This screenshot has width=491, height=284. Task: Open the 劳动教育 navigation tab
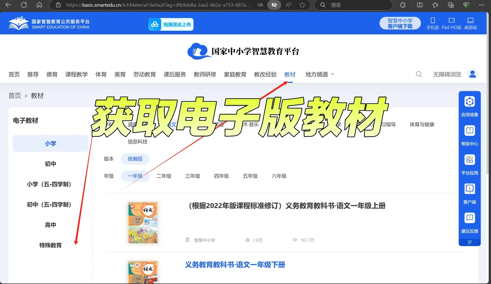144,74
